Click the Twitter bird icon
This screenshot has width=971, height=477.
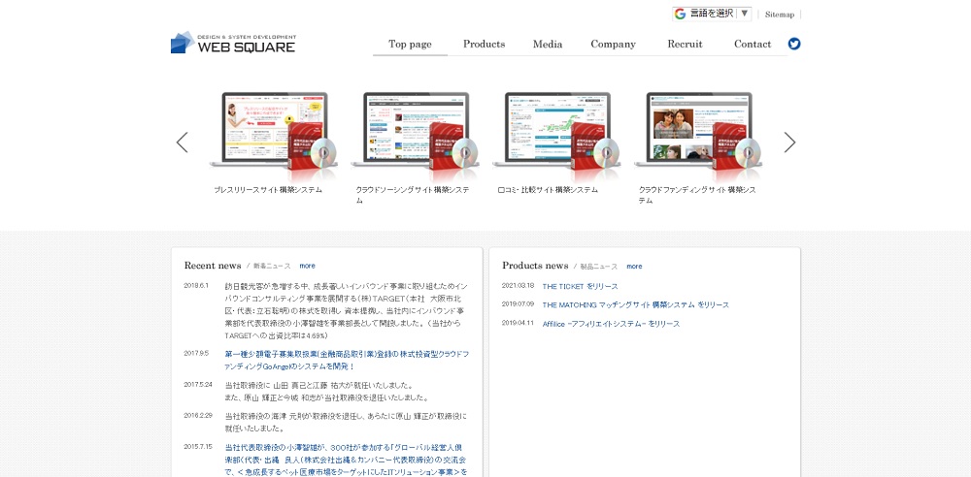(794, 44)
